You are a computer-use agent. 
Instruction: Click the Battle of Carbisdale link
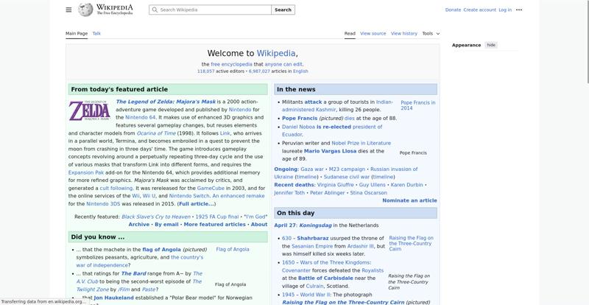coord(325,278)
